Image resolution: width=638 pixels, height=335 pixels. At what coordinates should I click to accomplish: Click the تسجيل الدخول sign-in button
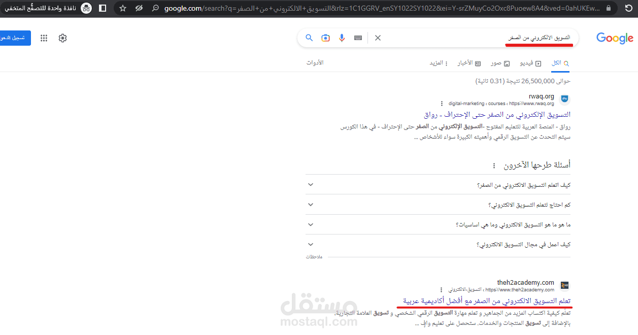(14, 38)
